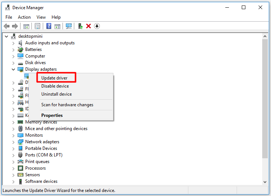
Task: Expand the Network adapters category
Action: coord(13,142)
